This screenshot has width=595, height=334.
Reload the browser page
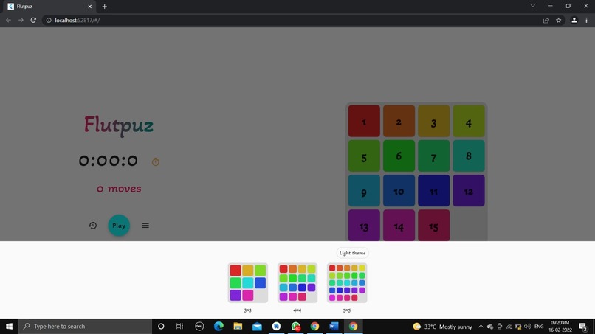point(33,20)
